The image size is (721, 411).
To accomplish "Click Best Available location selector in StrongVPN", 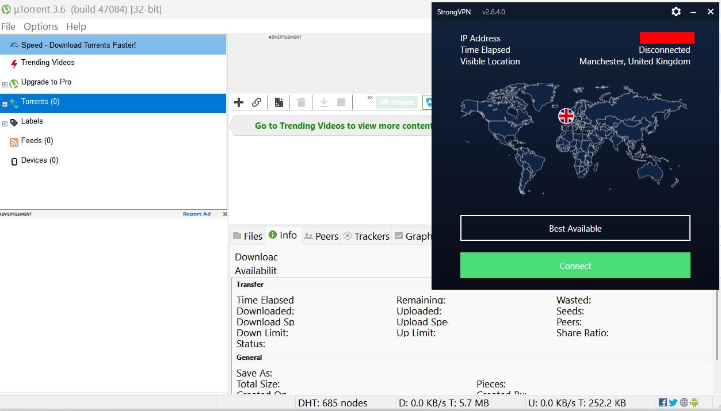I will point(575,228).
